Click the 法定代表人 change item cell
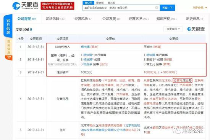This screenshot has height=140, width=210. 63,47
